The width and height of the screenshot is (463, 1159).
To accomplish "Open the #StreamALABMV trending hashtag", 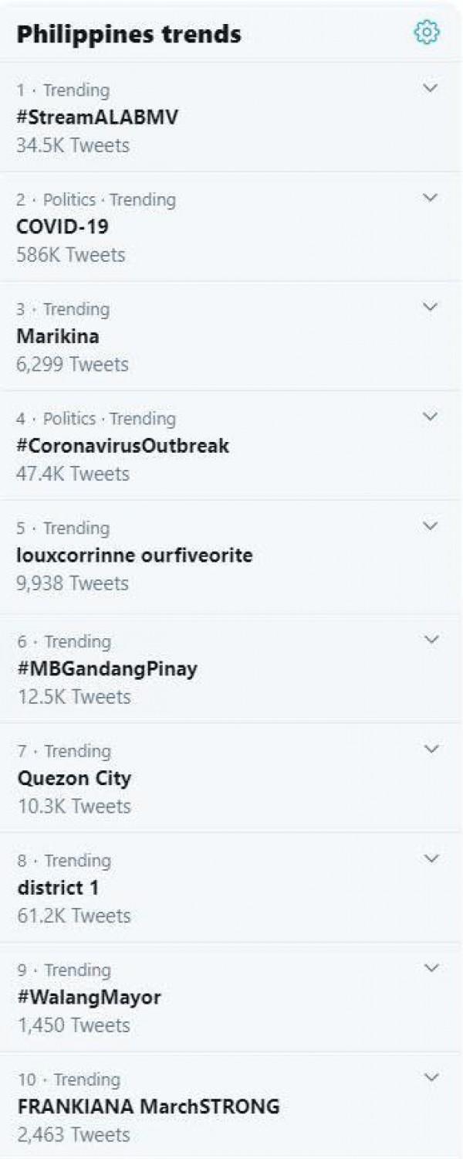I will (x=97, y=117).
